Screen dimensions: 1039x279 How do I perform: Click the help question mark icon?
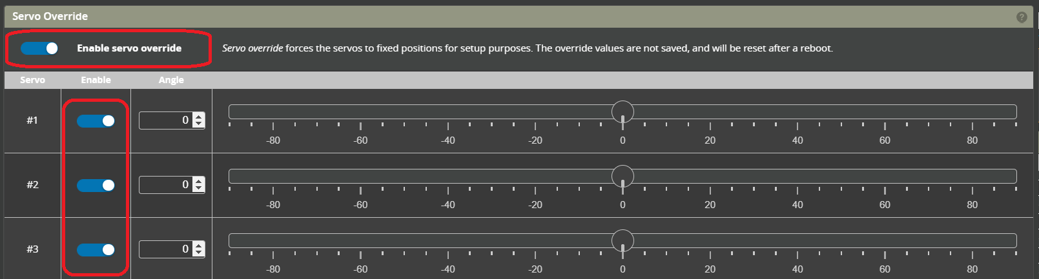click(1022, 17)
